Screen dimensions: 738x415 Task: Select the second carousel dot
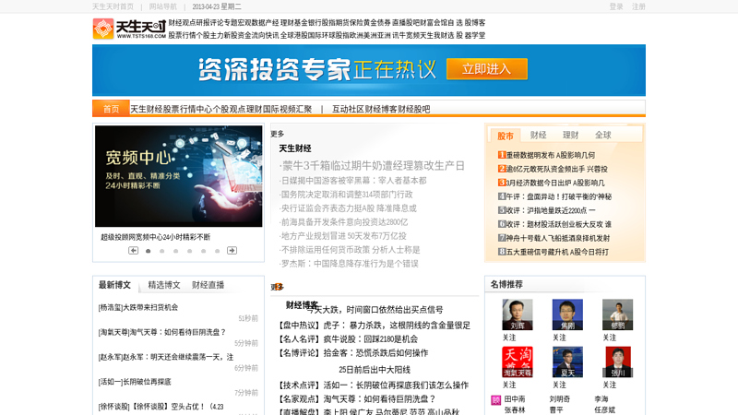click(x=162, y=251)
